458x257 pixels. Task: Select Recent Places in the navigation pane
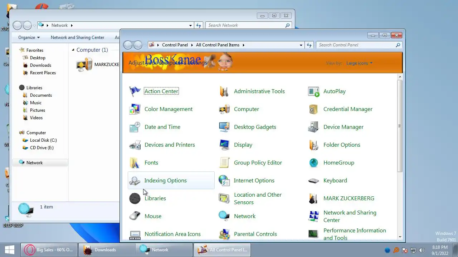(x=43, y=73)
